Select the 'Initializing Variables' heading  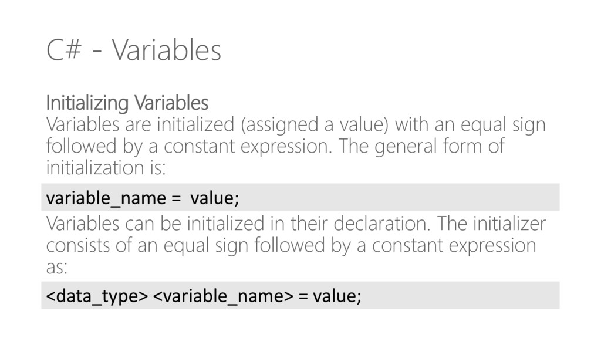pyautogui.click(x=127, y=103)
